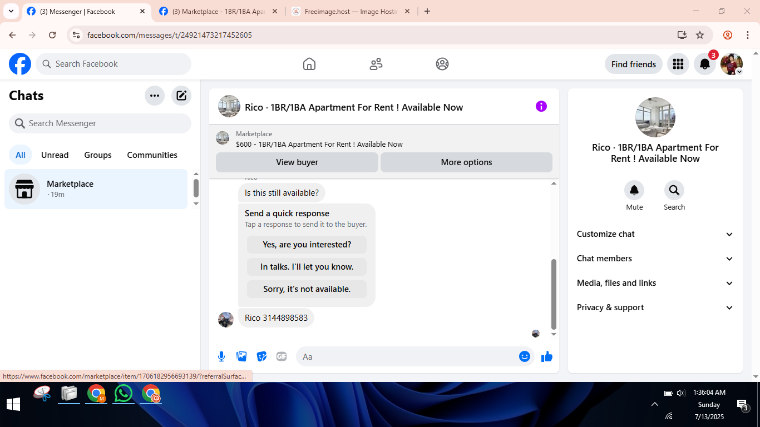Open the account profile picture menu
Viewport: 760px width, 427px height.
[x=732, y=64]
